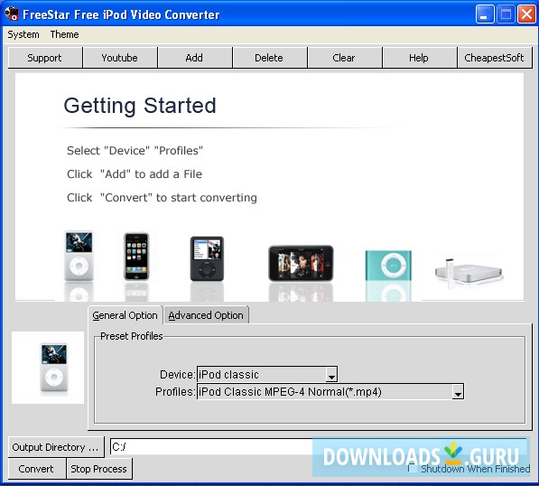Choose an Output Directory
The height and width of the screenshot is (486, 539).
click(56, 447)
